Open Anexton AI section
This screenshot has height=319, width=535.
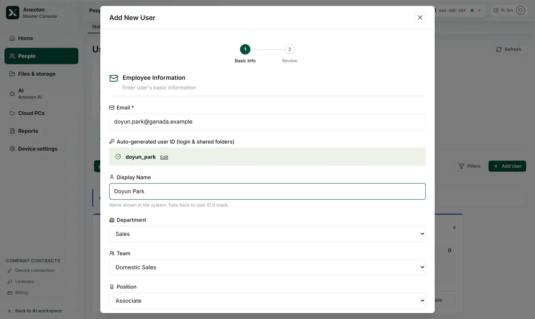pyautogui.click(x=41, y=93)
